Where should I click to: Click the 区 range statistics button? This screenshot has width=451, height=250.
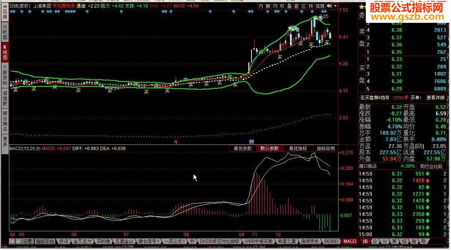pos(303,6)
